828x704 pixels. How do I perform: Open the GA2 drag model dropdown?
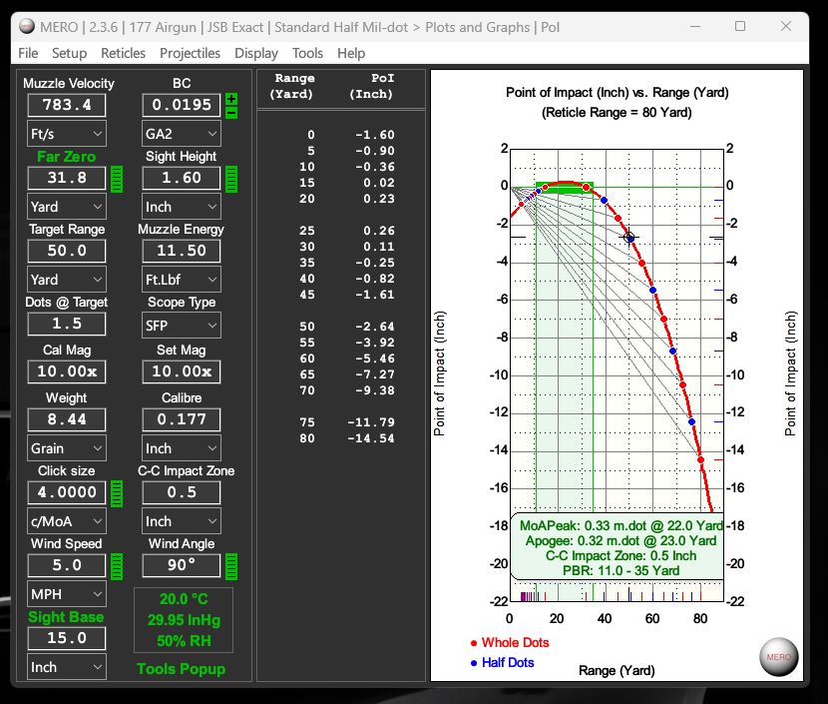tap(182, 134)
